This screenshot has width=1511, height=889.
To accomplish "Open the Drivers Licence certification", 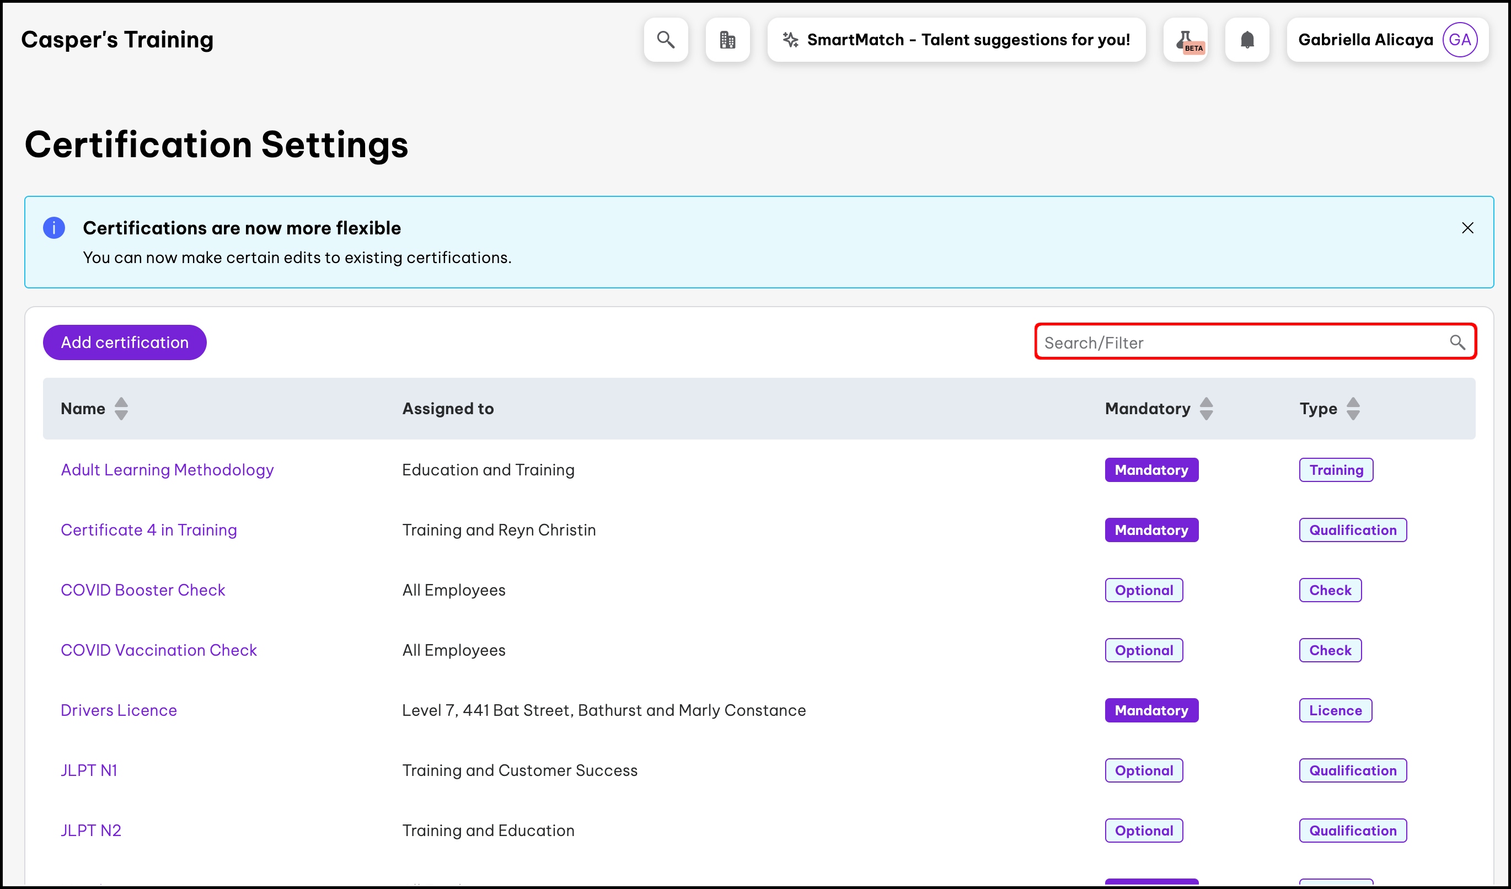I will (119, 710).
